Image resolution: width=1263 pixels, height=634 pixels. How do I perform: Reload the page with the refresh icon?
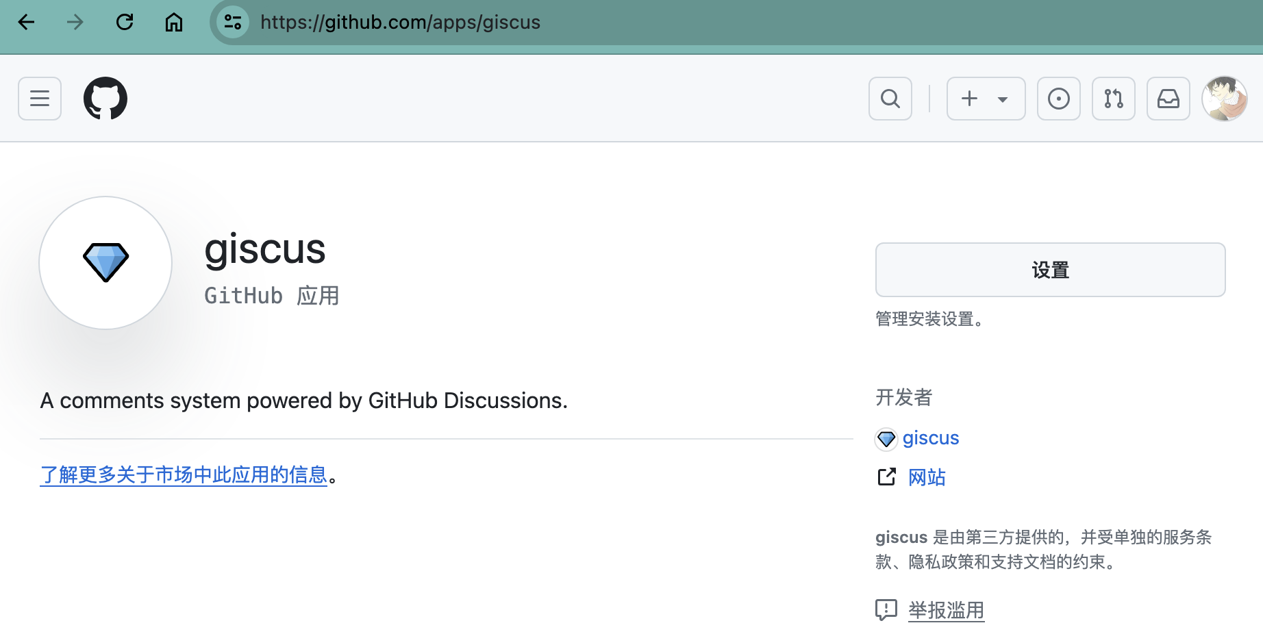click(125, 22)
